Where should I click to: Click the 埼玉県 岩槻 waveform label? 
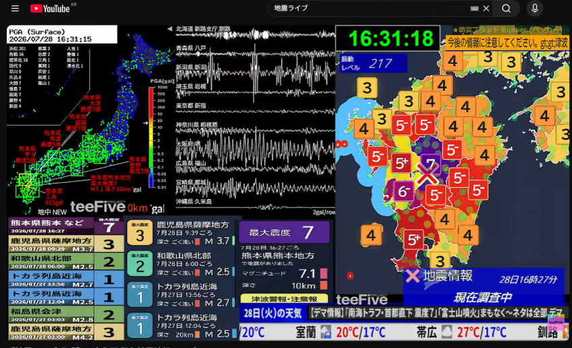pyautogui.click(x=191, y=86)
